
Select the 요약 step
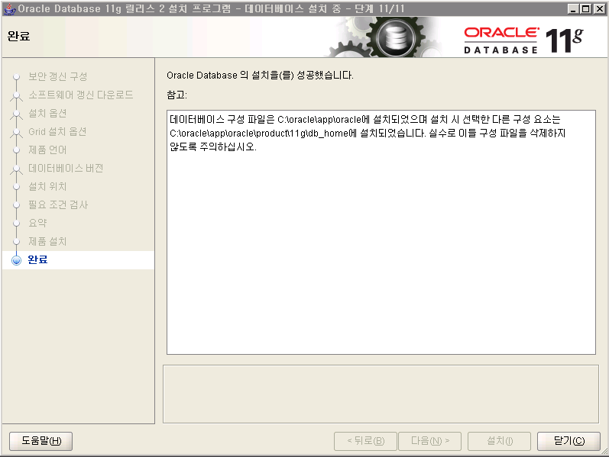click(37, 223)
